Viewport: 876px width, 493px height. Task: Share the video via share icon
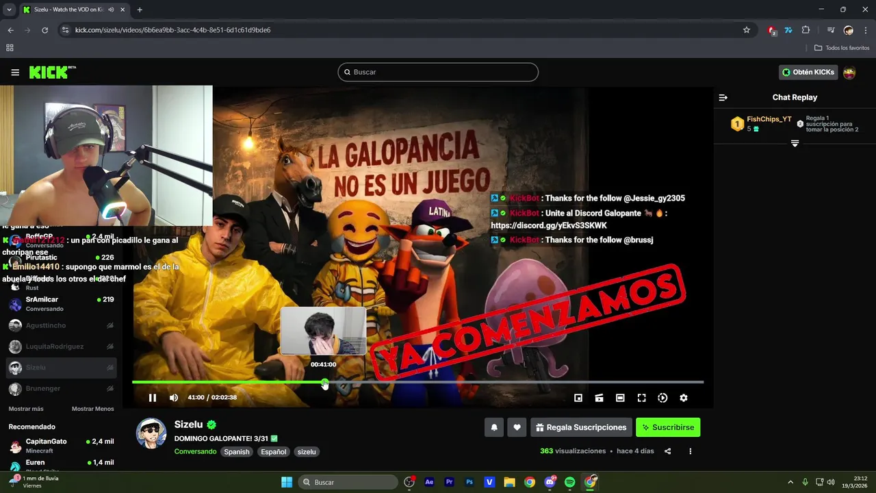[668, 451]
